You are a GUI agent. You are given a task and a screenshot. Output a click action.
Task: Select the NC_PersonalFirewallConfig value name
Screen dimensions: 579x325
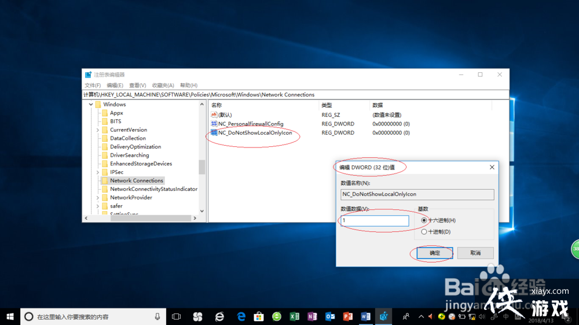[x=251, y=124]
